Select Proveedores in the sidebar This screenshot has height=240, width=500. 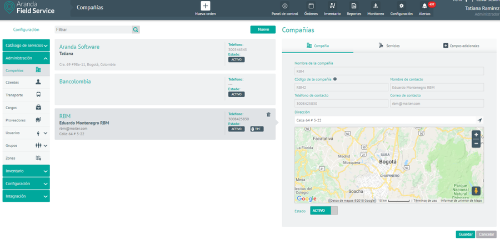coord(26,120)
